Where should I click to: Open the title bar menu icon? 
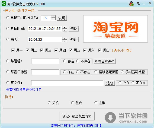coord(138,4)
